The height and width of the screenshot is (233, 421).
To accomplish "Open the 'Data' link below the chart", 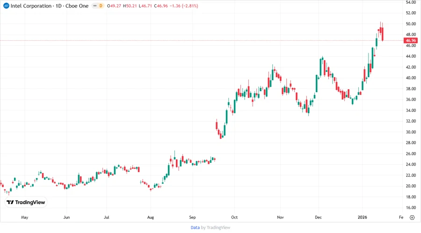I will click(195, 228).
